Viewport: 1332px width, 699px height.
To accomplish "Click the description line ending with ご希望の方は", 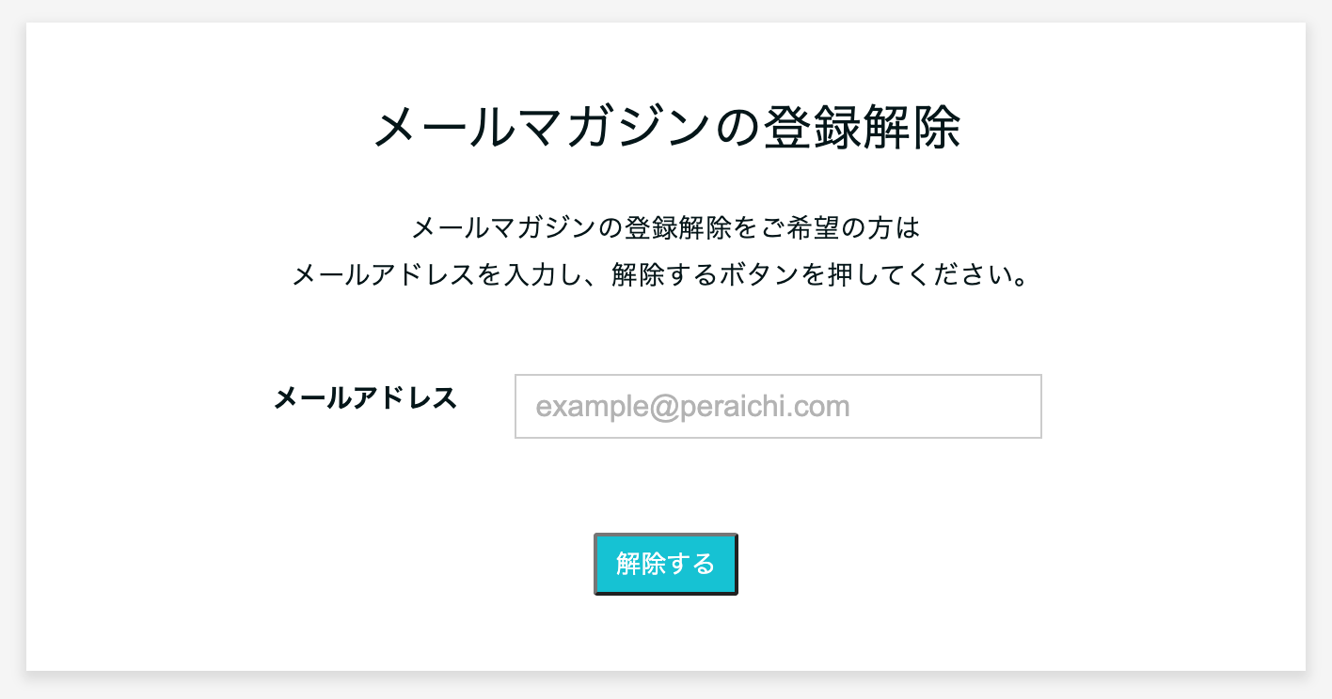I will [x=665, y=228].
